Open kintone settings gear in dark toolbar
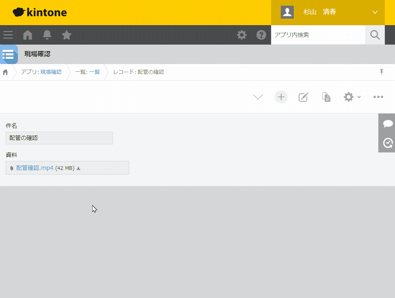This screenshot has height=298, width=395. click(241, 35)
